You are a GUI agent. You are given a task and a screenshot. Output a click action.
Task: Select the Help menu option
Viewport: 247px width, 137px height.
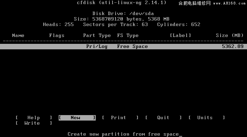tap(34, 118)
